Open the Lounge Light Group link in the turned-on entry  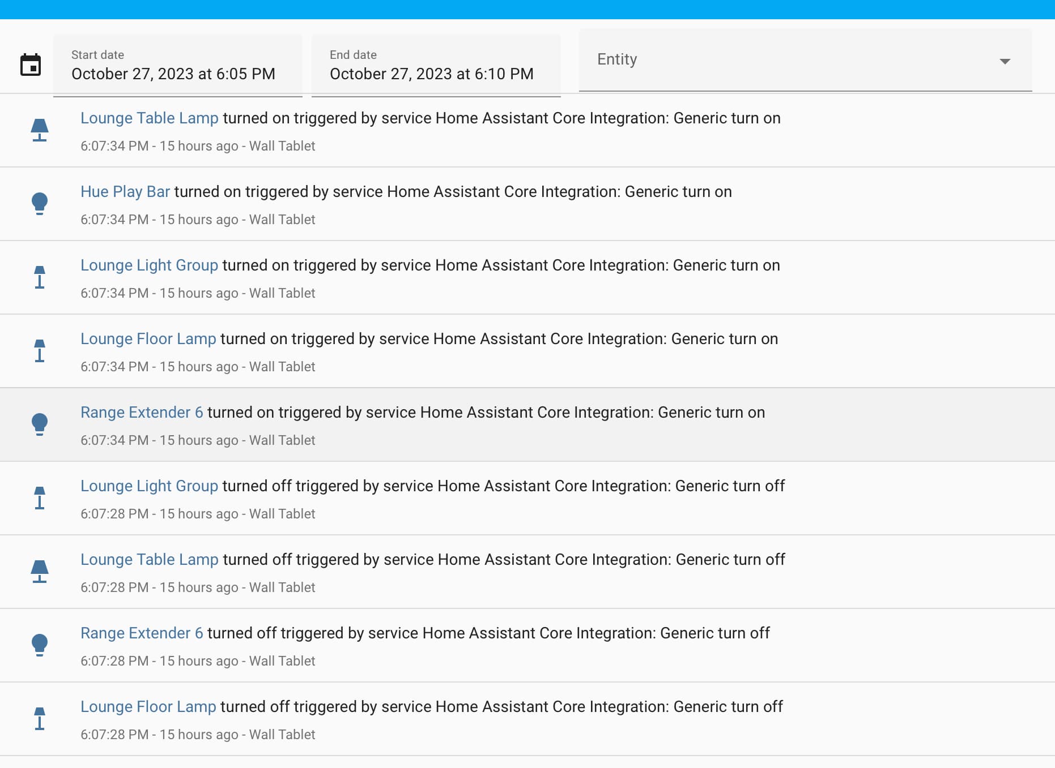[149, 265]
